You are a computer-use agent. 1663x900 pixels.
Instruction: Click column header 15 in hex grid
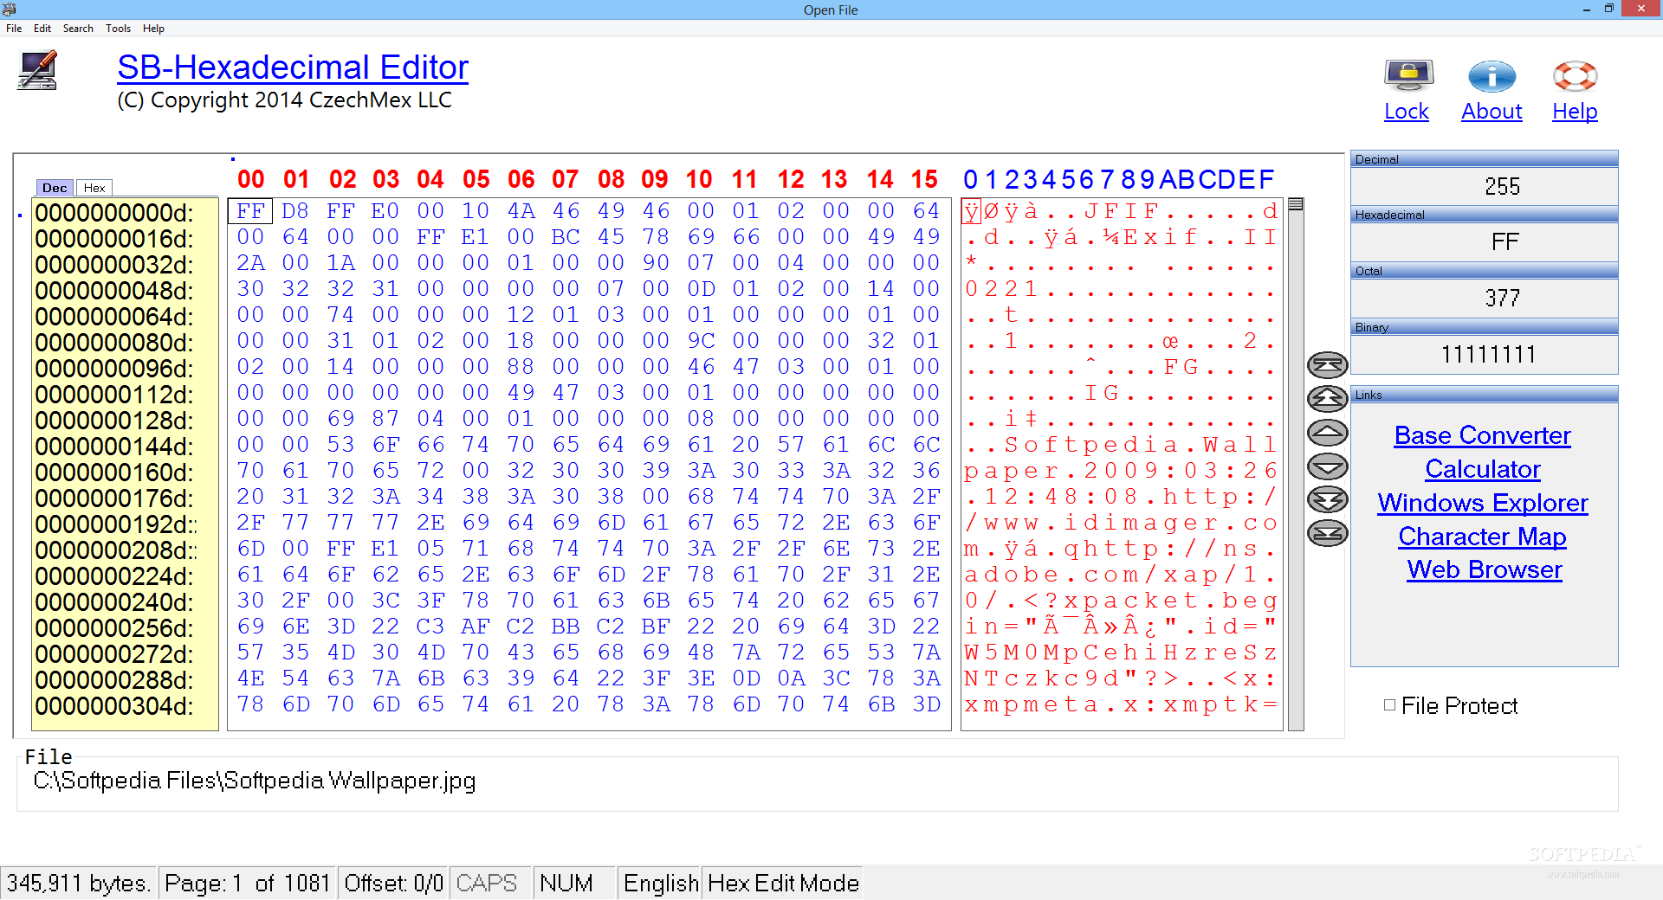coord(924,179)
